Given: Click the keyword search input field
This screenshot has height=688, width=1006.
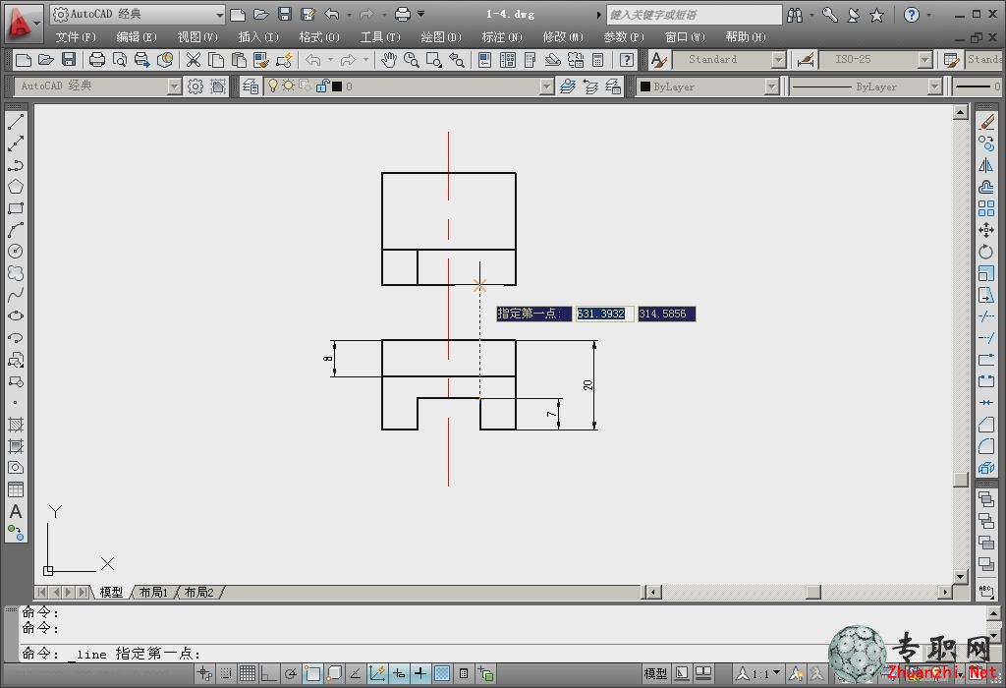Looking at the screenshot, I should point(694,14).
